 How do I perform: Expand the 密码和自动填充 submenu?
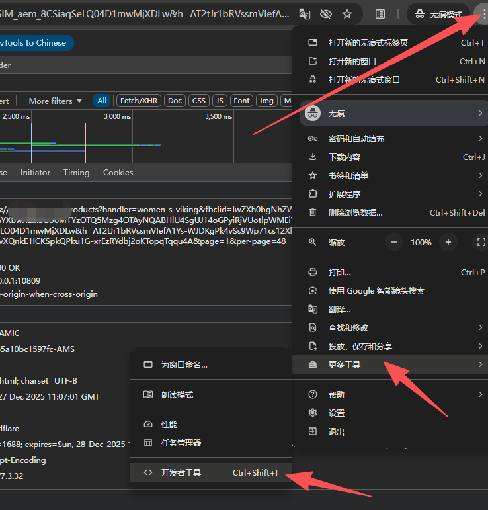390,138
